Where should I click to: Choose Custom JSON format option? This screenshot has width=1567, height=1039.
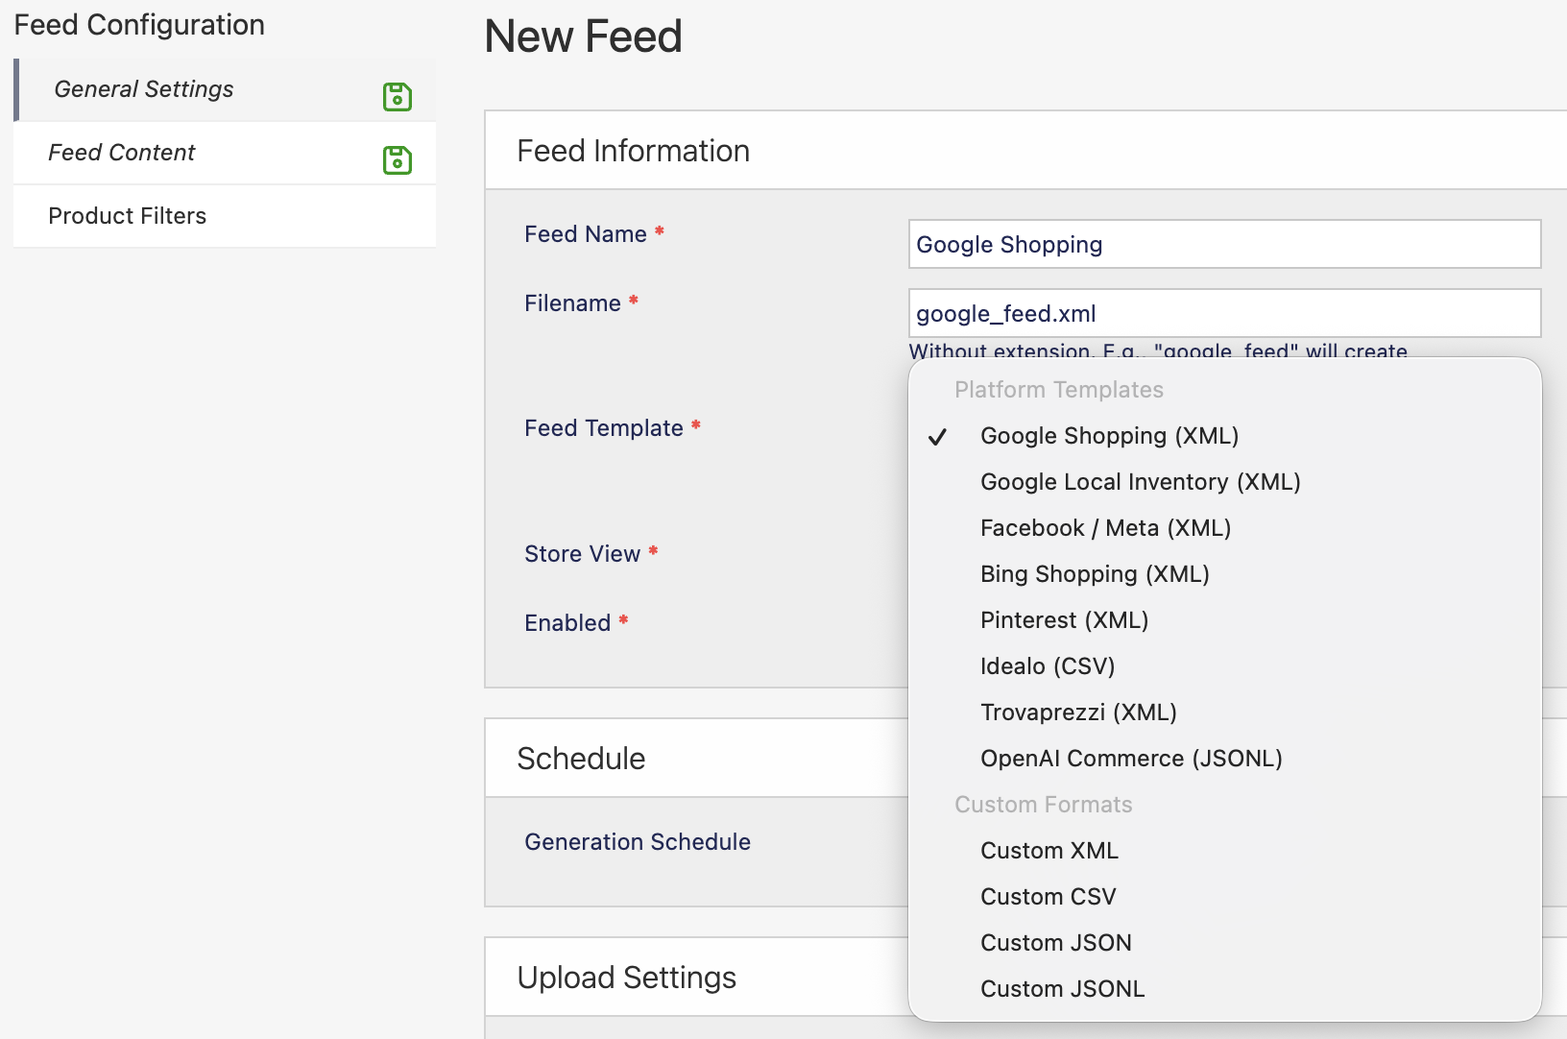(1224, 943)
